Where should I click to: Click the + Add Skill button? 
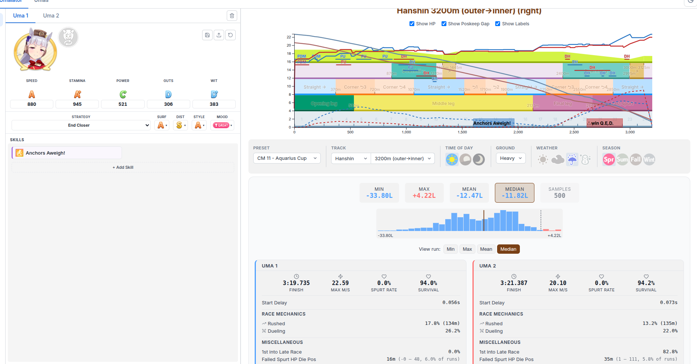[123, 167]
